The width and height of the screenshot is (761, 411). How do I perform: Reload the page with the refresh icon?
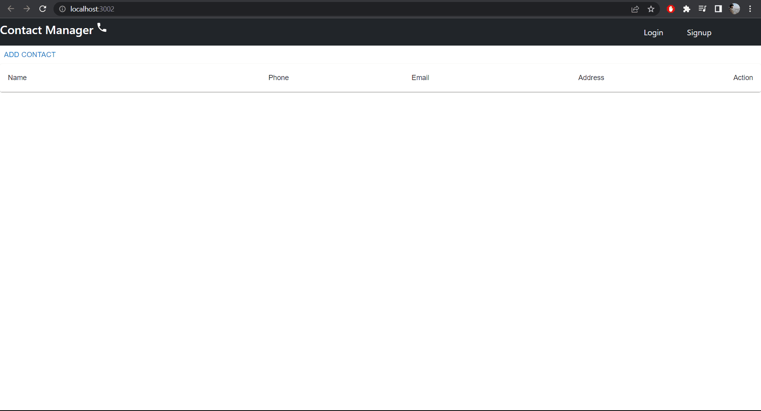42,9
